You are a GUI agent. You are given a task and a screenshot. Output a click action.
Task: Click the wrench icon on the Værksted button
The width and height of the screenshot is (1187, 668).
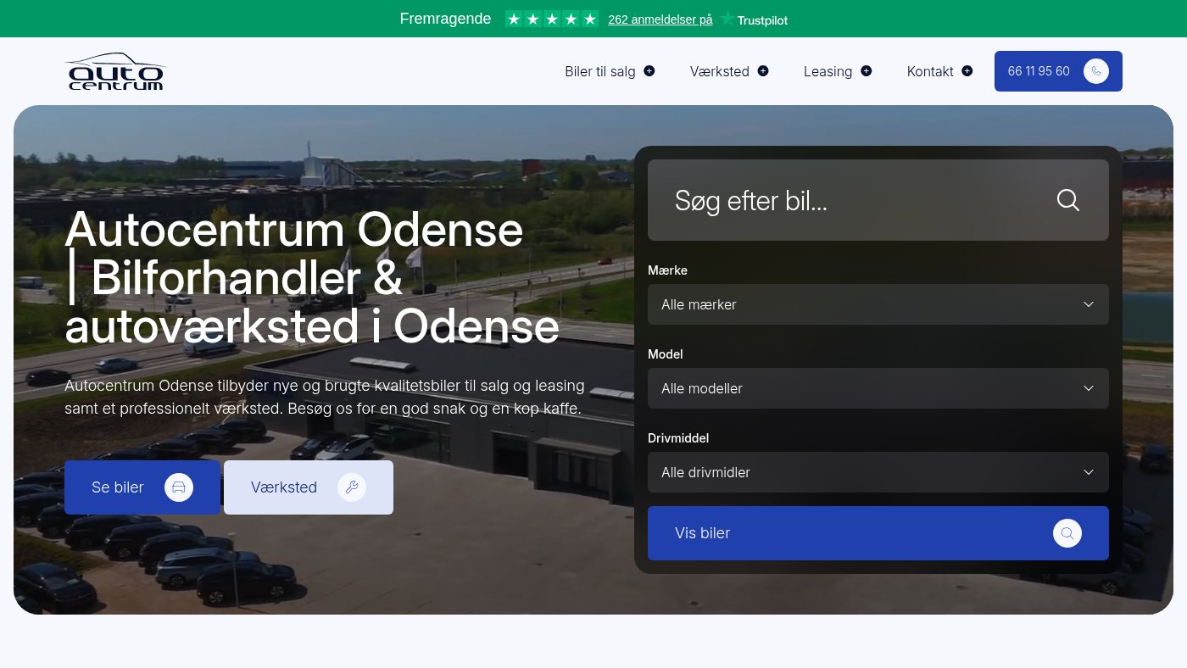(x=352, y=487)
